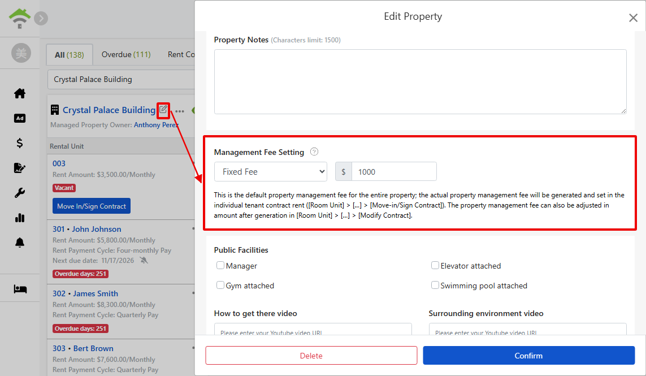The height and width of the screenshot is (376, 646).
Task: Click the Rent Amount $7,600.00/Monthly text
Action: 104,360
